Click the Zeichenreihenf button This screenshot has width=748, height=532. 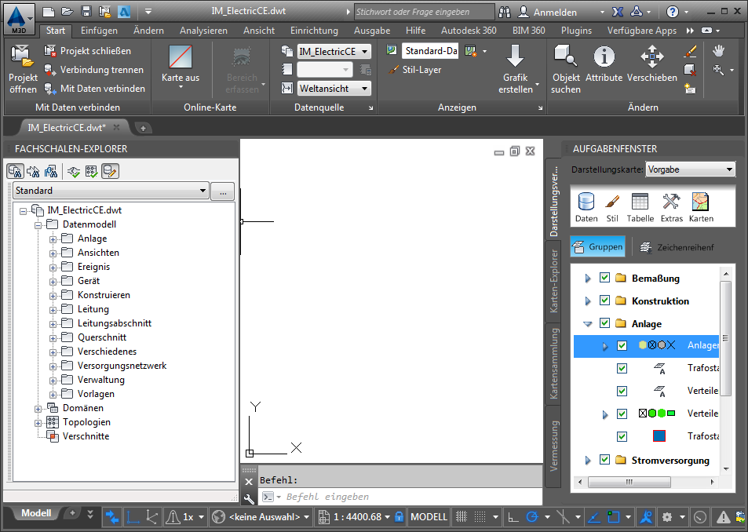coord(677,247)
